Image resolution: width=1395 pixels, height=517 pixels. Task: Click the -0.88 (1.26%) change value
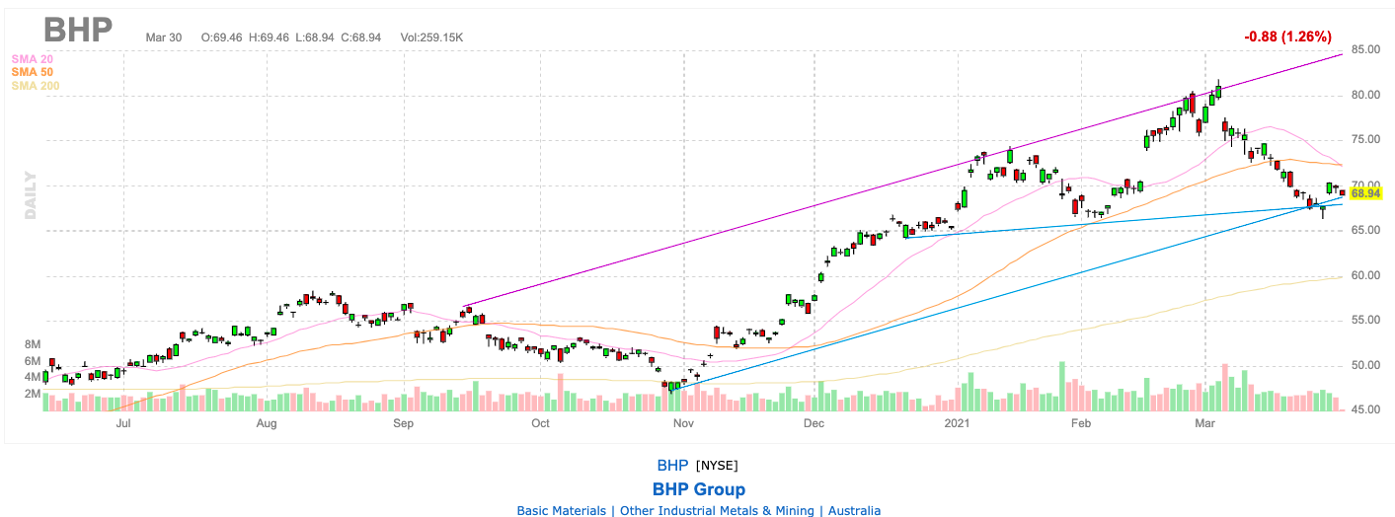(x=1288, y=37)
